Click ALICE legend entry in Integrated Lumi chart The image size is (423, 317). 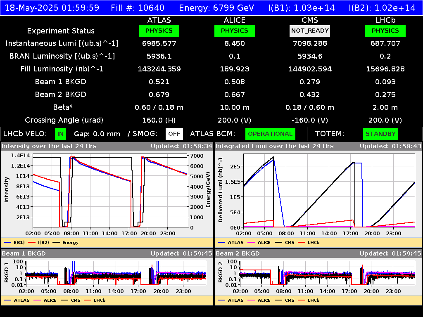coord(259,242)
